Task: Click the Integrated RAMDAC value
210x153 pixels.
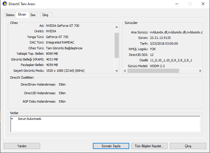Action: [x=60, y=42]
